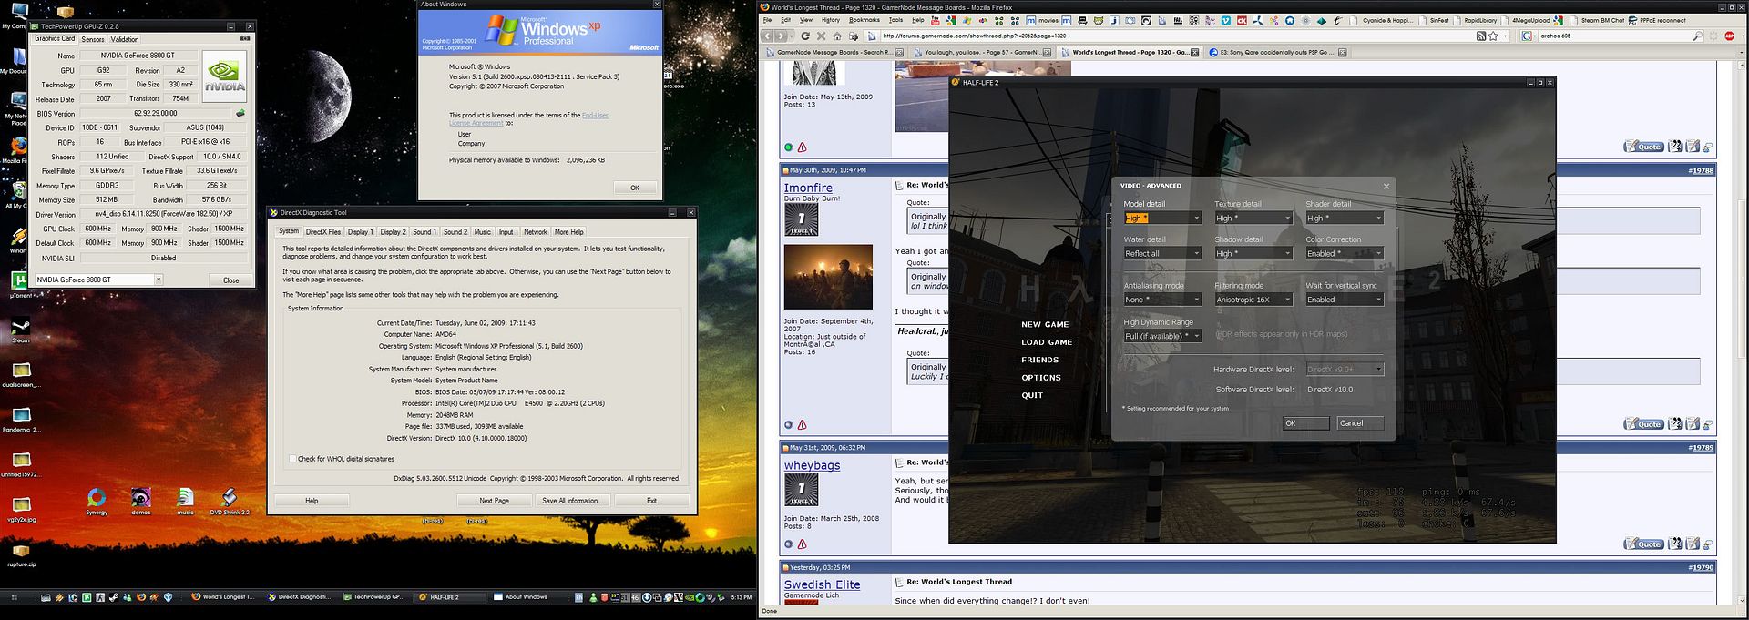1749x620 pixels.
Task: Open the High Dynamic Range dropdown
Action: click(x=1162, y=336)
